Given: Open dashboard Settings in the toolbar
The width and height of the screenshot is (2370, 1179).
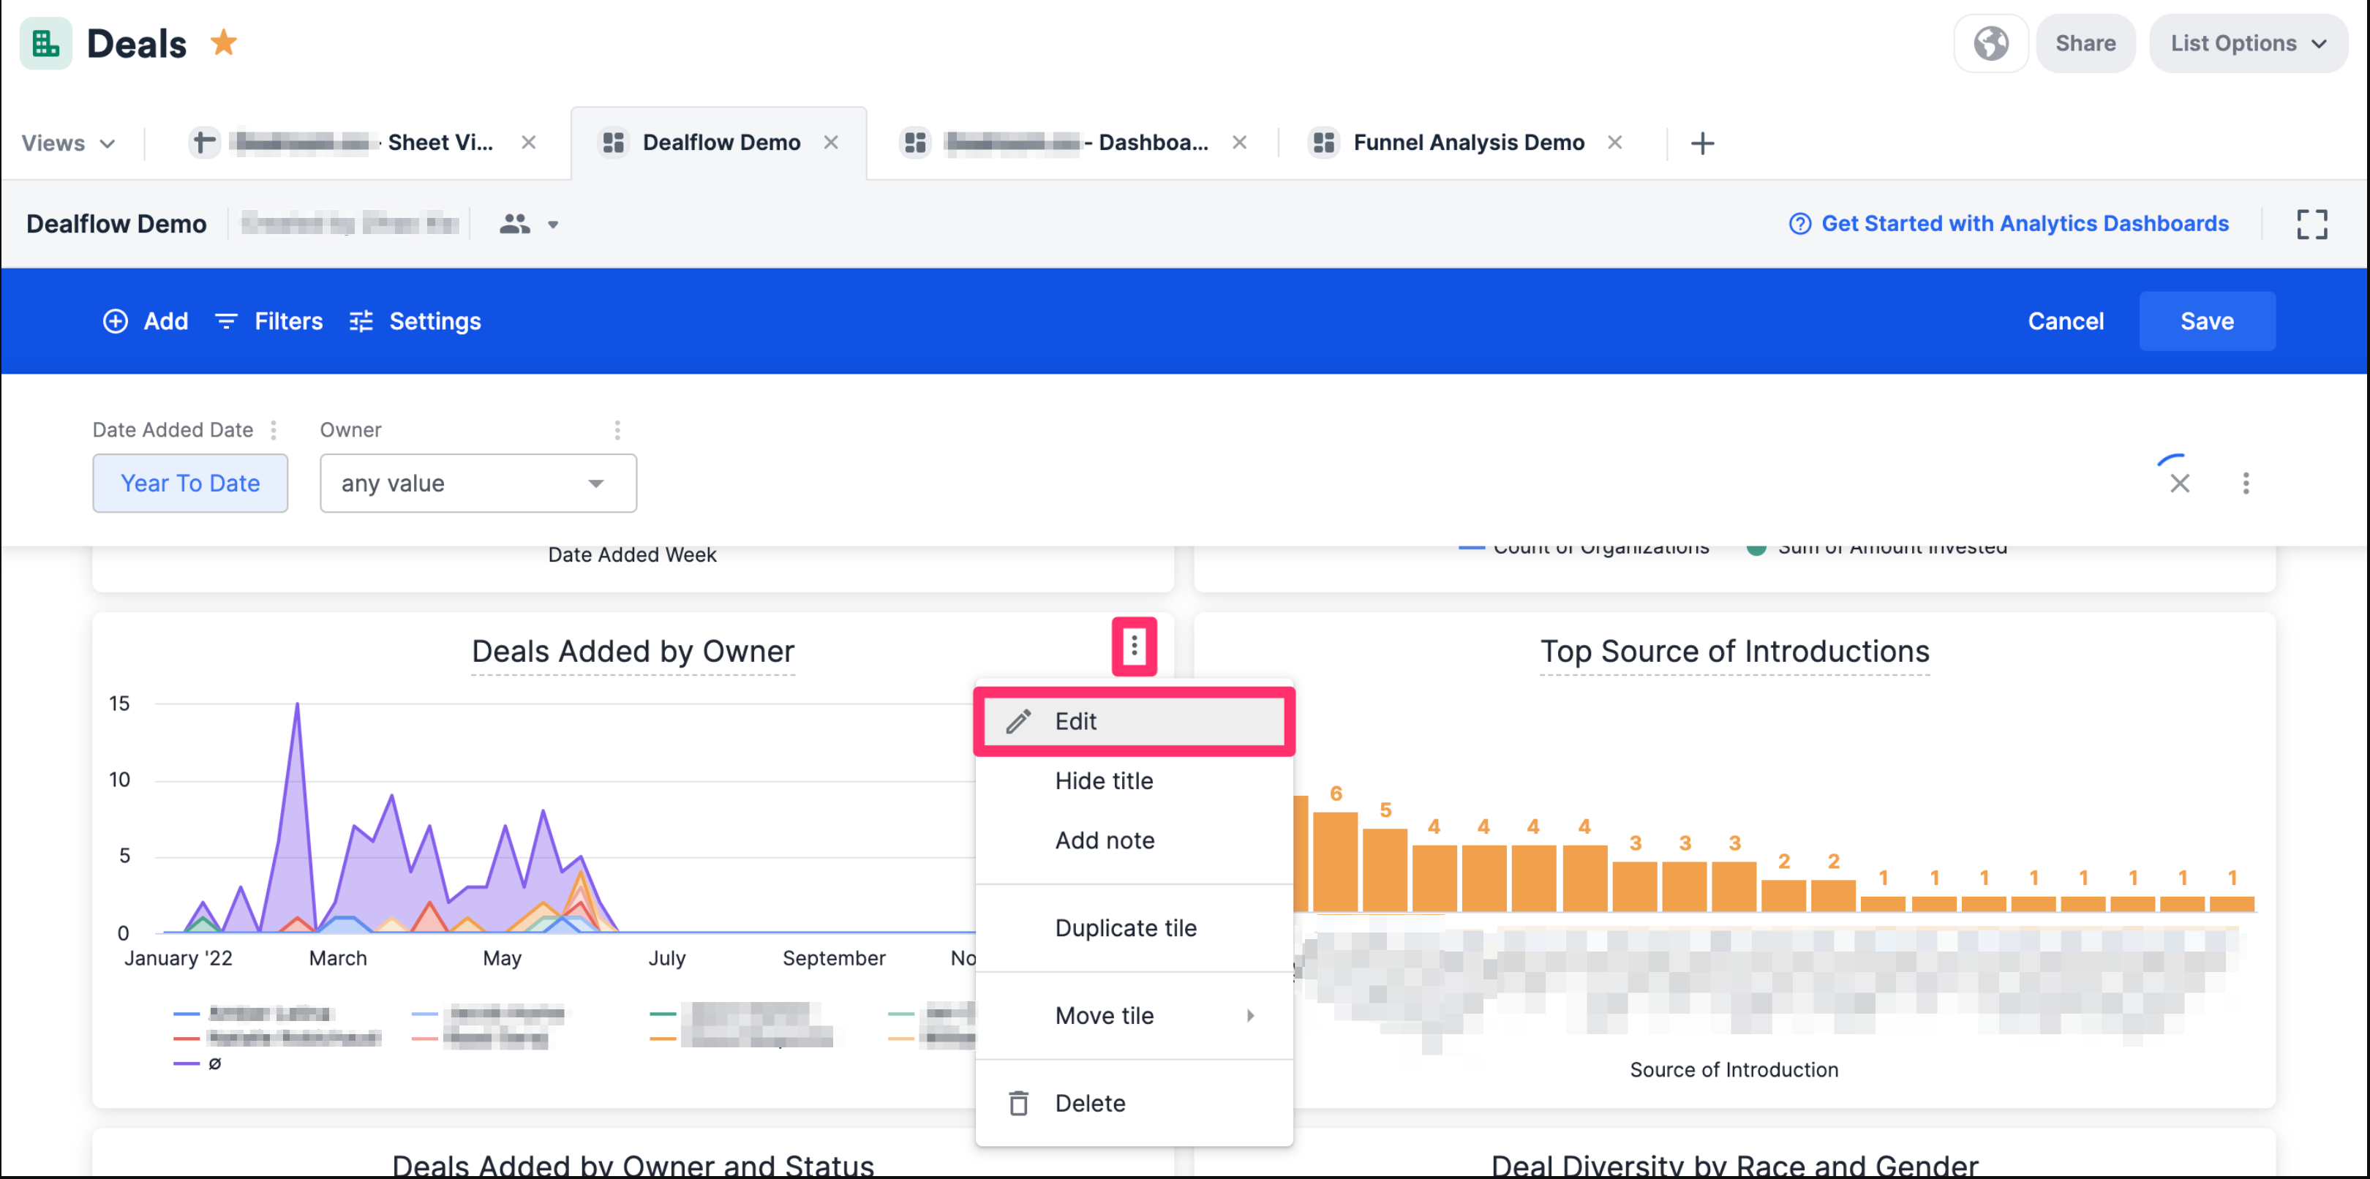Looking at the screenshot, I should click(415, 321).
